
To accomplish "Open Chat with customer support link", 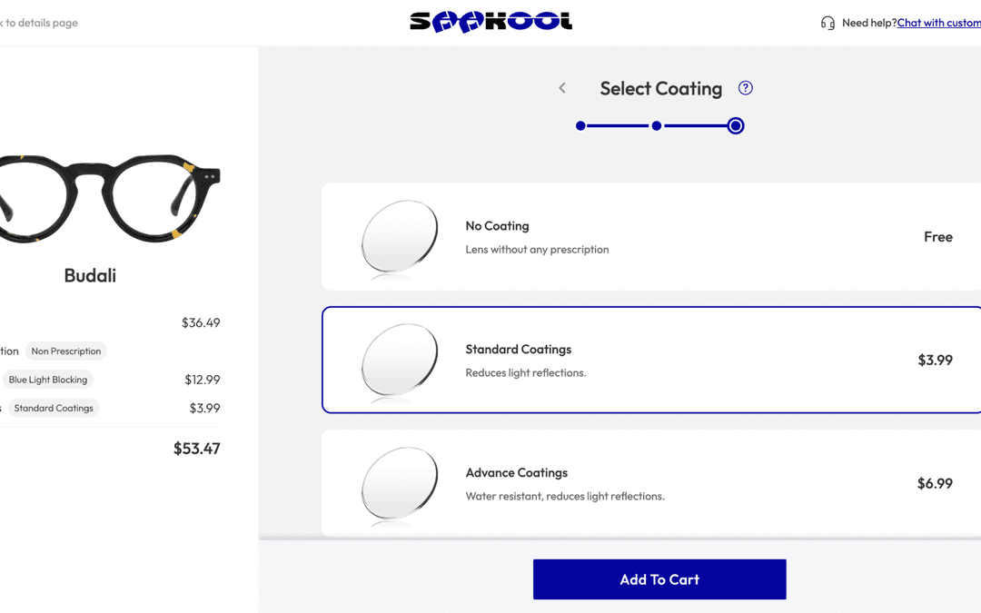I will pyautogui.click(x=937, y=22).
